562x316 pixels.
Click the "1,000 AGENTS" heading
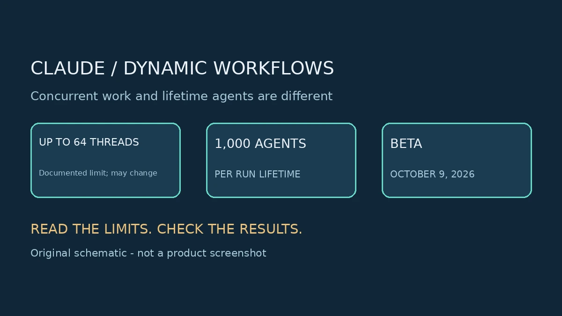pos(260,144)
